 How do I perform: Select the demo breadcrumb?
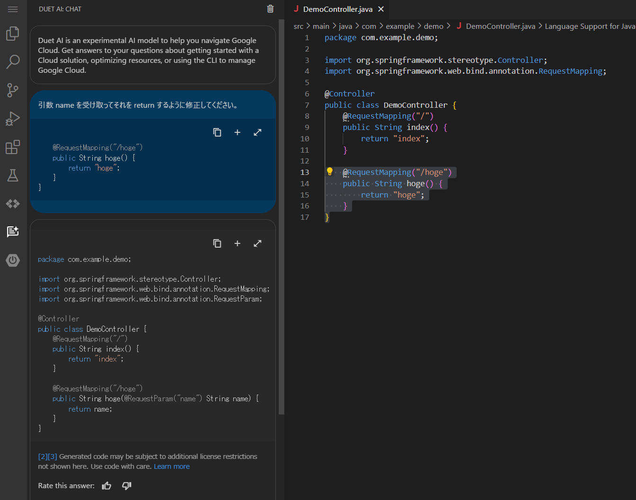coord(433,26)
